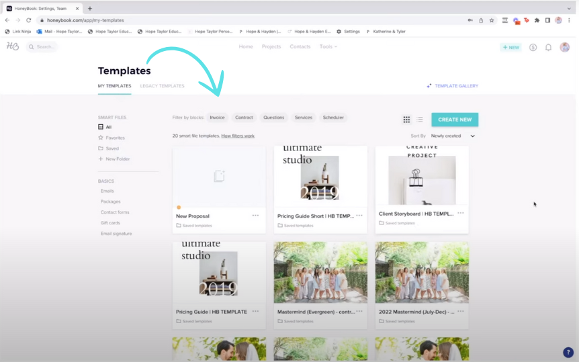Toggle browser side panel icon
Screen dimensions: 579x362
(547, 20)
